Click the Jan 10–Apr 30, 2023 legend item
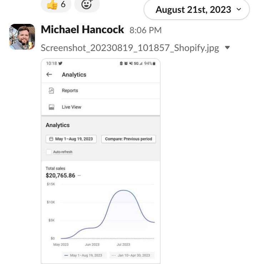The height and width of the screenshot is (264, 257). tap(131, 255)
